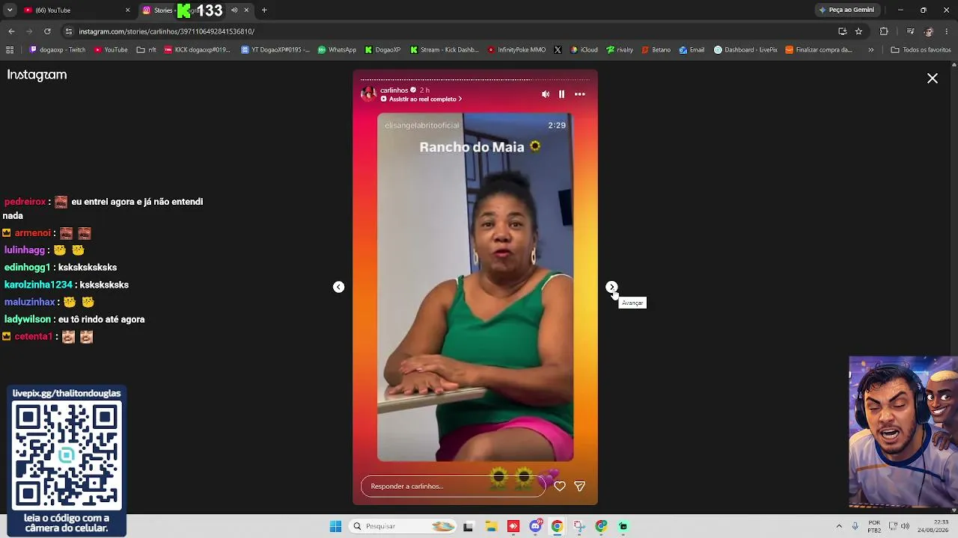Open the apps grid shortcut in the bookmarks bar

[x=10, y=50]
